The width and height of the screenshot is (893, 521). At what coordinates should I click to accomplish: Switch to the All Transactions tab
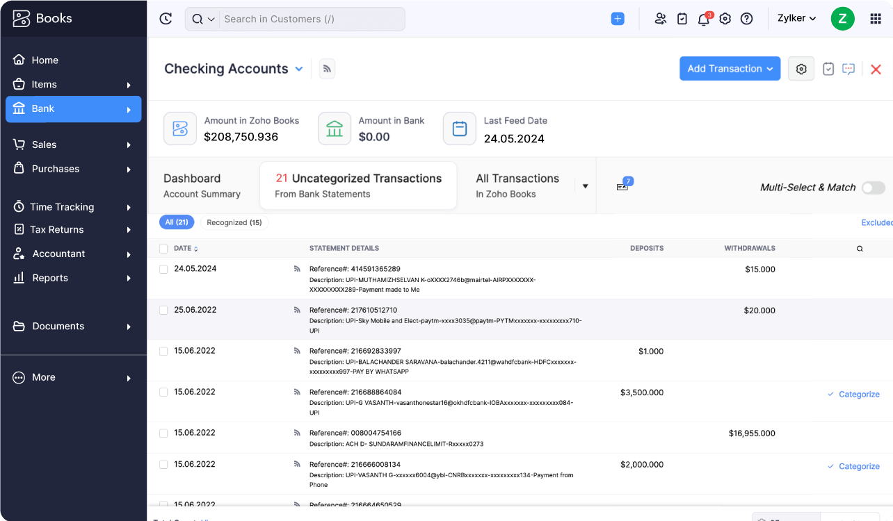517,185
